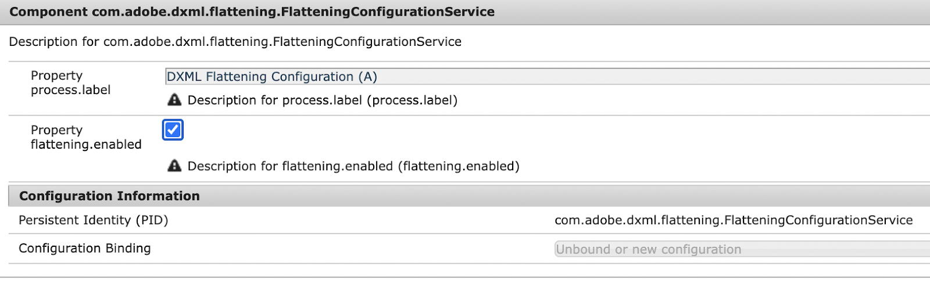Click the '(PID)' abbreviation in identity label

click(152, 220)
